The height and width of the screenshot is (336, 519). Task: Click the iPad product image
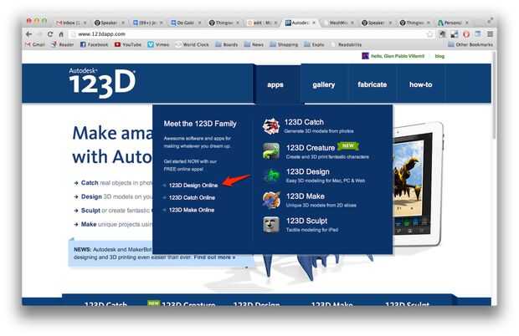(418, 184)
